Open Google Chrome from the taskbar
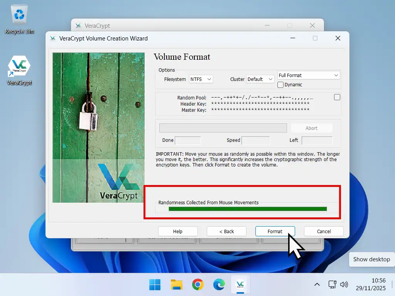395x296 pixels. click(197, 284)
